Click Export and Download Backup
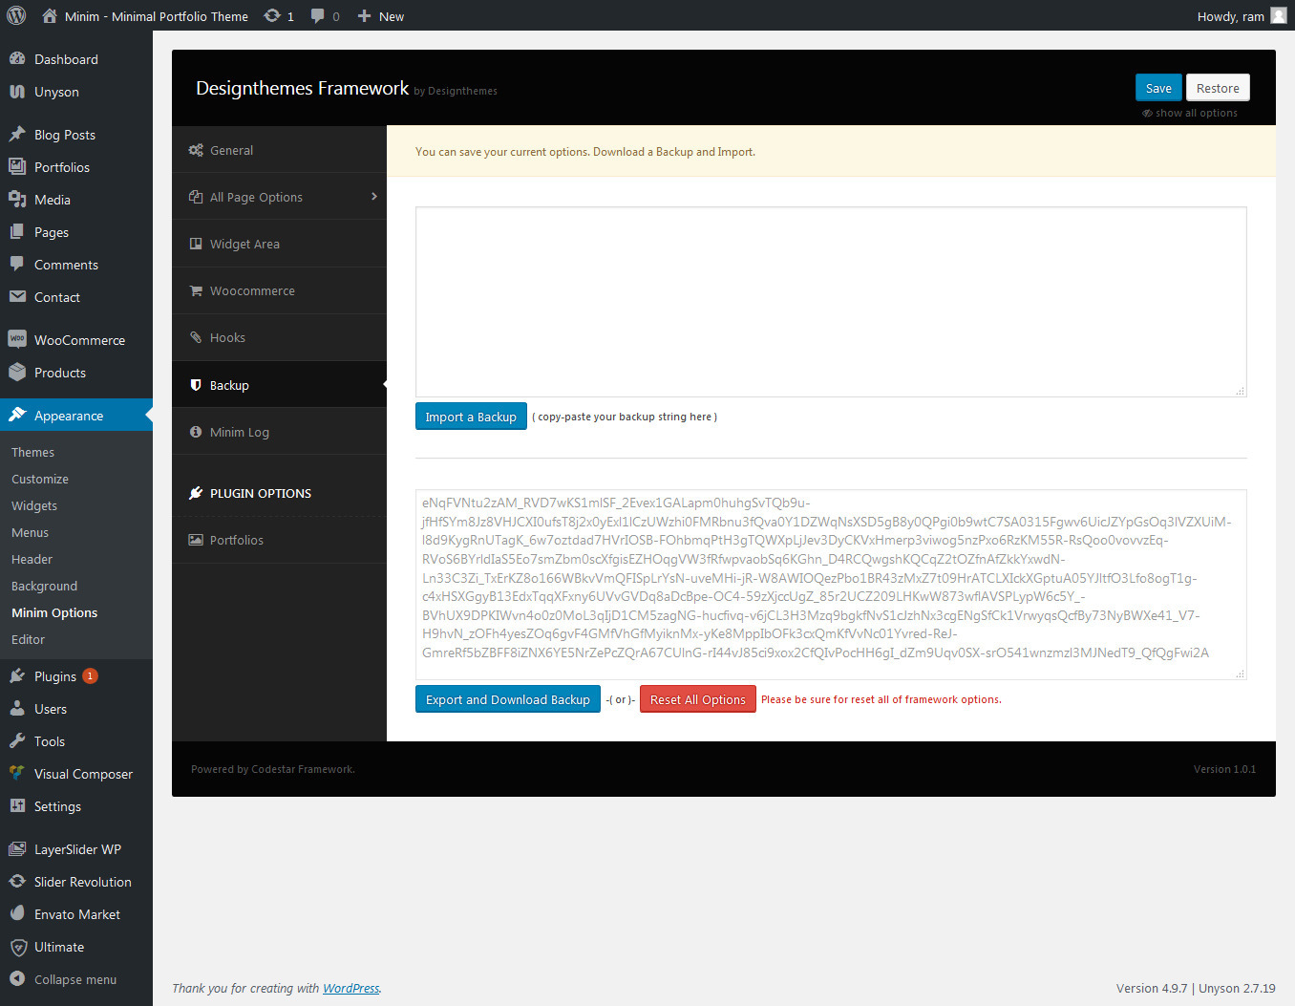 (508, 699)
